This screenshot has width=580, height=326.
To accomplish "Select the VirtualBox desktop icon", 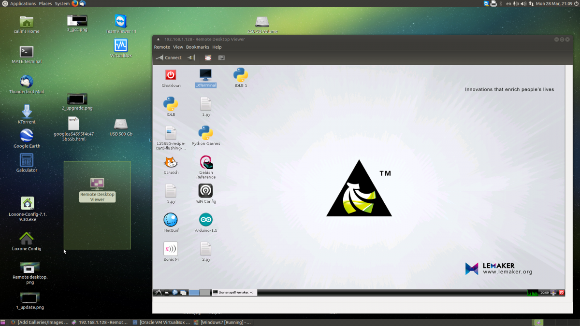I will tap(121, 46).
